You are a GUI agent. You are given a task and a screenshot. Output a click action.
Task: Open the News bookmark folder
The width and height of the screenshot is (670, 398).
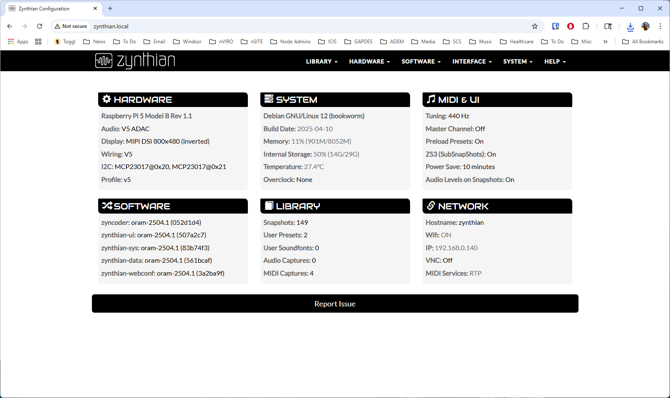click(94, 42)
